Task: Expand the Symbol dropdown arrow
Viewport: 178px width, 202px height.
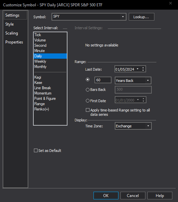Action: [x=123, y=17]
